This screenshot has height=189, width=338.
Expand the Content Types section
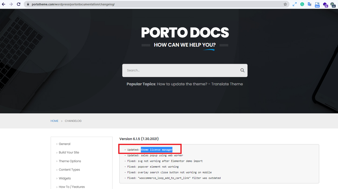pyautogui.click(x=69, y=170)
